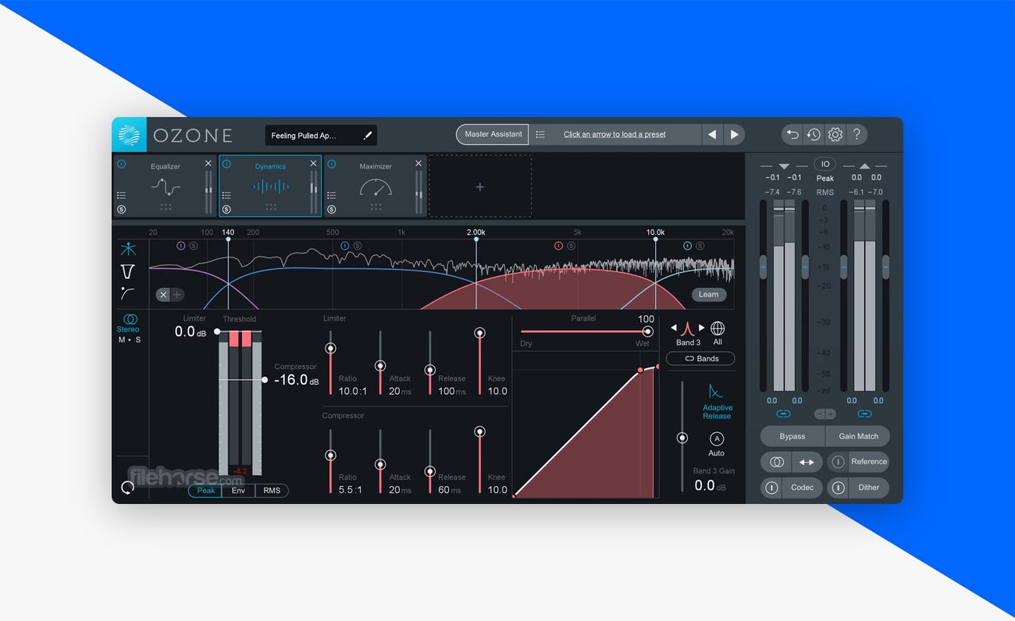The width and height of the screenshot is (1015, 621).
Task: Add a module in the empty slot
Action: (480, 186)
